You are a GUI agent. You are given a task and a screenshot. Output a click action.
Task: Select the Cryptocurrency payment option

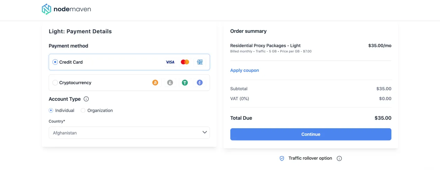coord(55,83)
